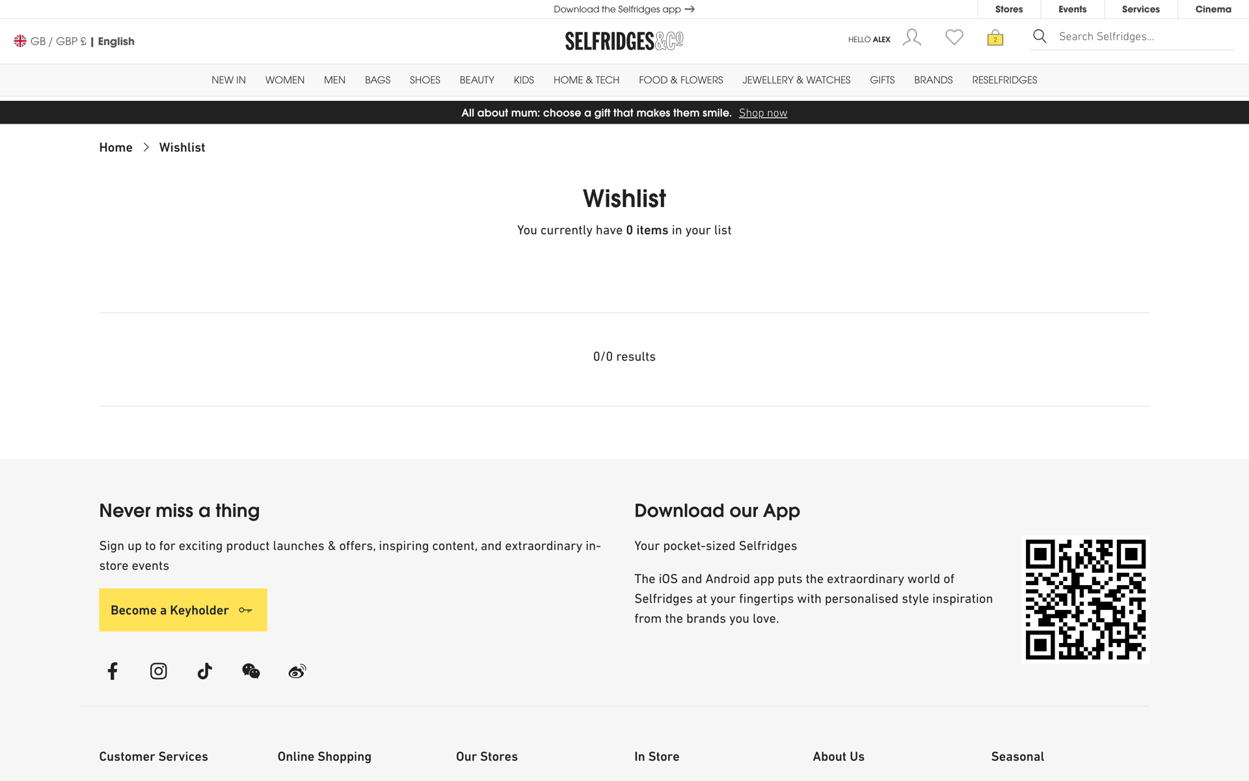
Task: Open the yellow shopping bag icon
Action: click(x=995, y=38)
